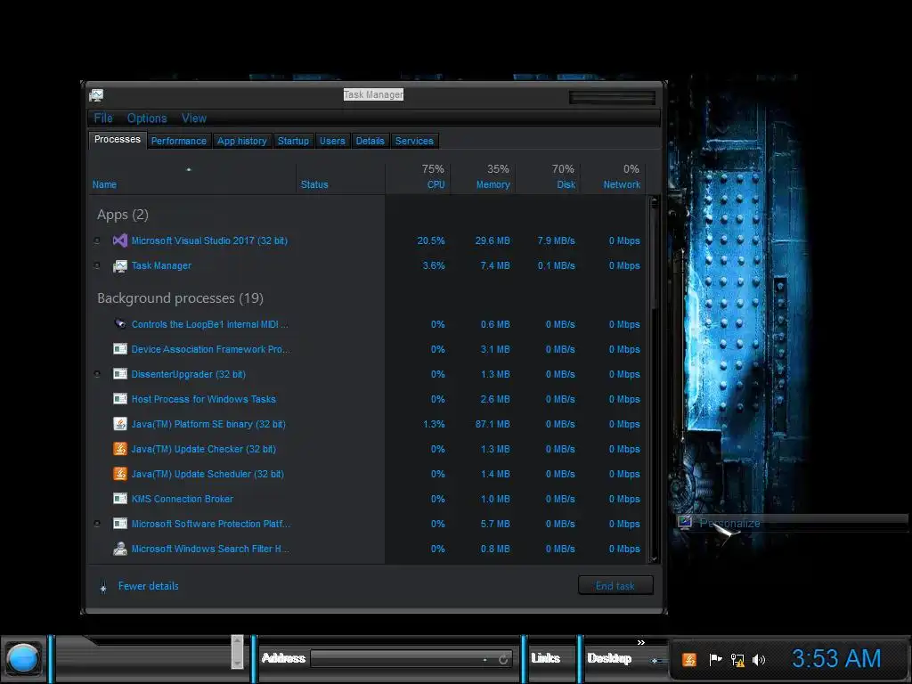Image resolution: width=912 pixels, height=684 pixels.
Task: Open the Address bar dropdown arrow
Action: pos(485,660)
